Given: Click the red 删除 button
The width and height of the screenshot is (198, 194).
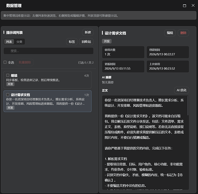Looking at the screenshot, I should tap(183, 33).
